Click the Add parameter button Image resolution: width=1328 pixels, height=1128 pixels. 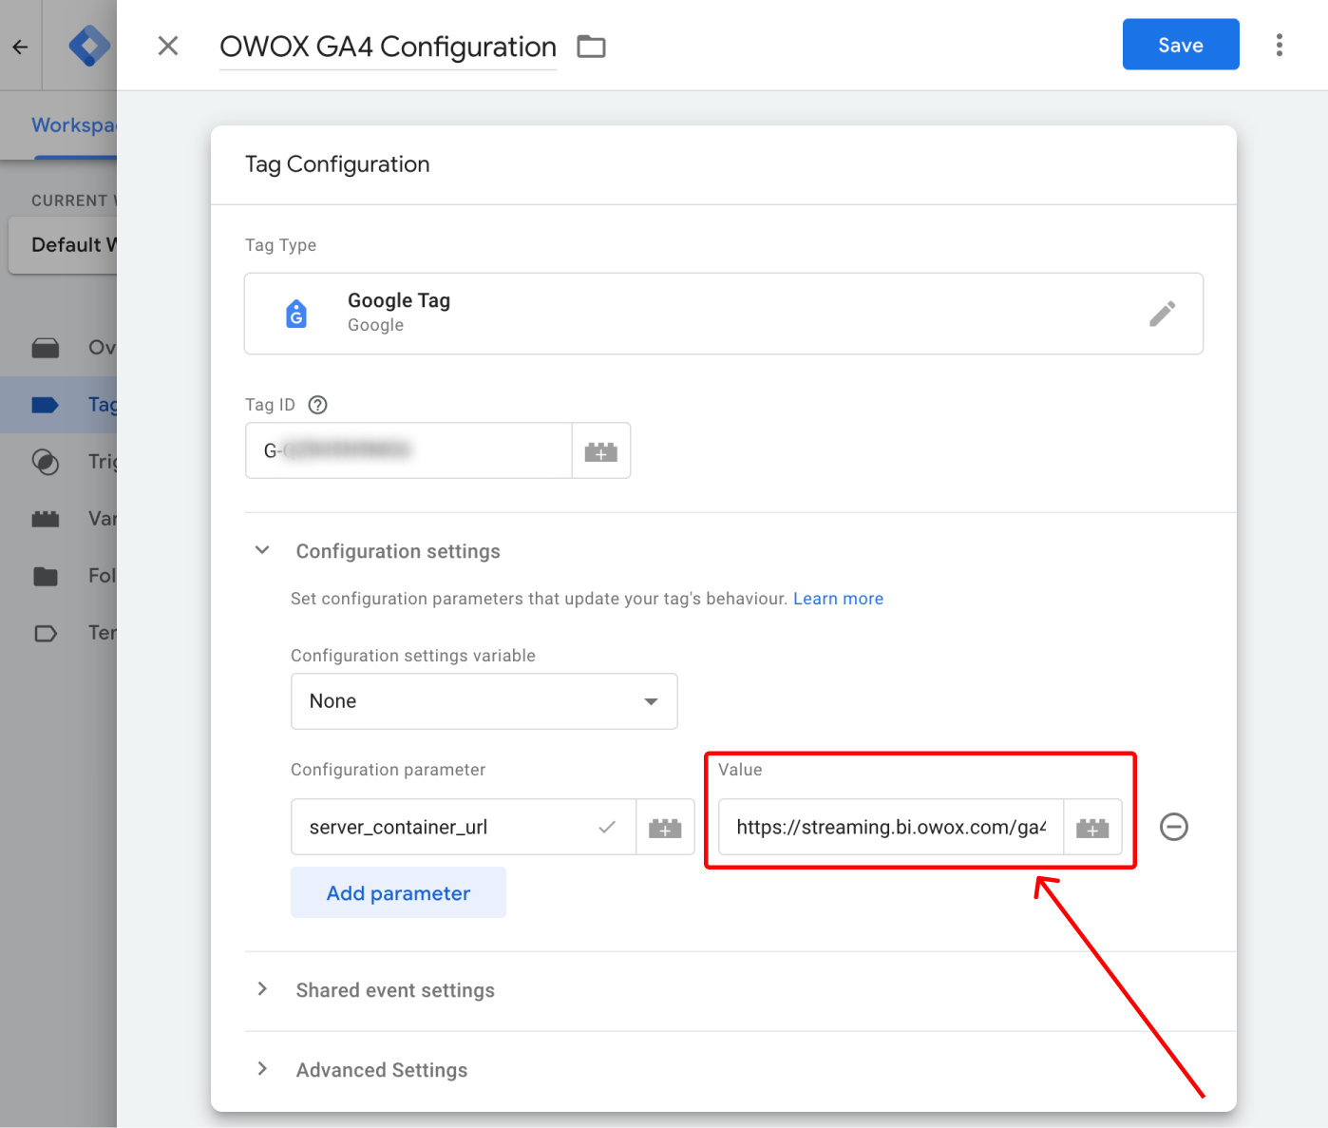[399, 893]
